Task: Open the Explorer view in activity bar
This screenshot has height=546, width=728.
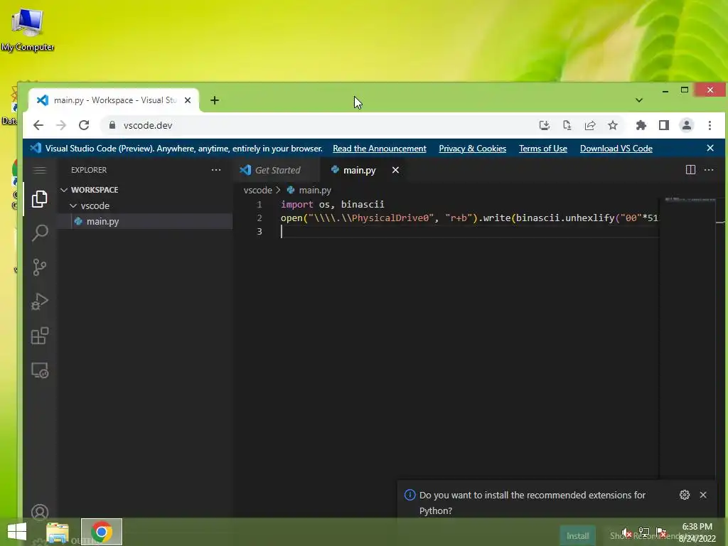Action: click(40, 199)
